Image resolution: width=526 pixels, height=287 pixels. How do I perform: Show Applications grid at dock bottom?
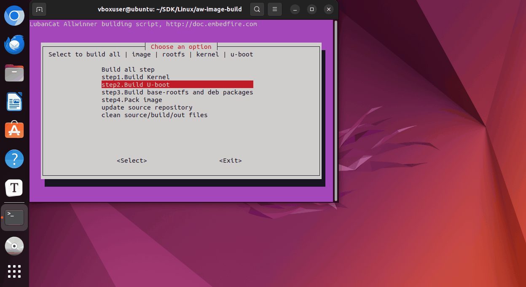click(x=14, y=271)
